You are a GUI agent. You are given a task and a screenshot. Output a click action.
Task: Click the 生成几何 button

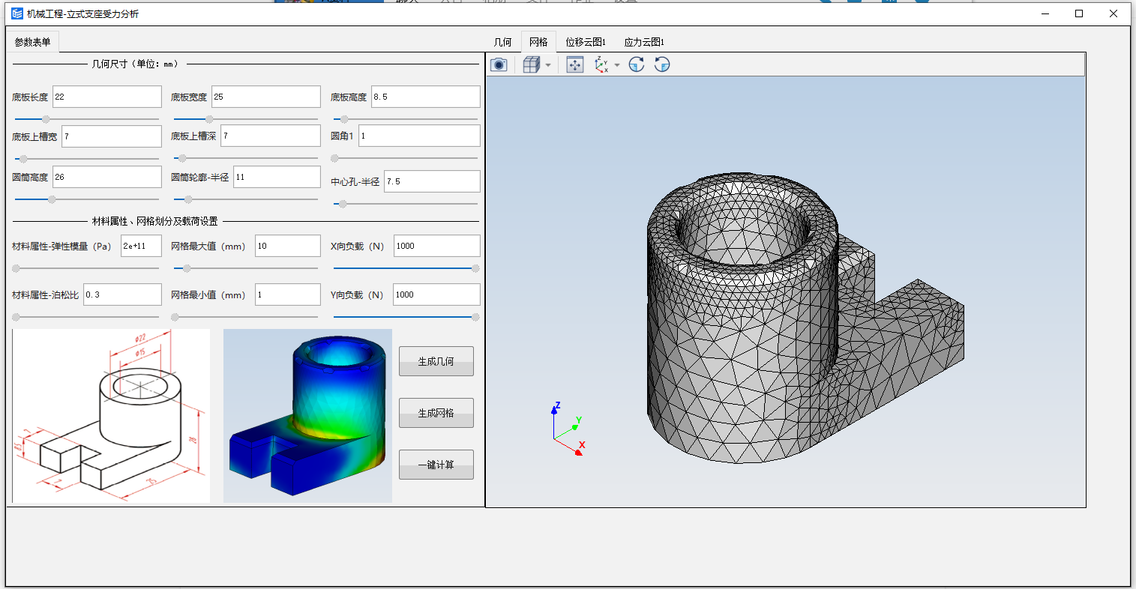436,361
